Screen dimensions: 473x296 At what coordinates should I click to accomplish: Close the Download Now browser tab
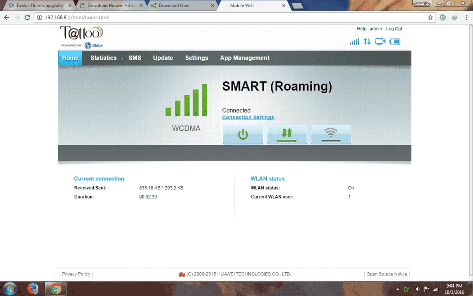pyautogui.click(x=213, y=6)
